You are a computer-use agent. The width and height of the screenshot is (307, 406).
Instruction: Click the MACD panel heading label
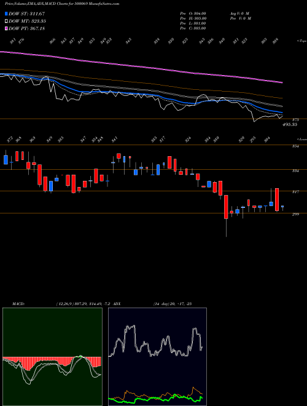[18, 304]
